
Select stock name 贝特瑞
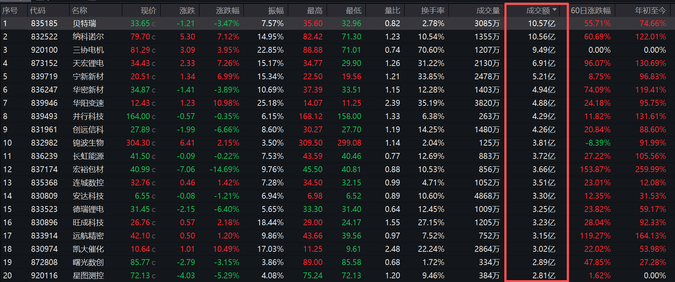pos(84,24)
